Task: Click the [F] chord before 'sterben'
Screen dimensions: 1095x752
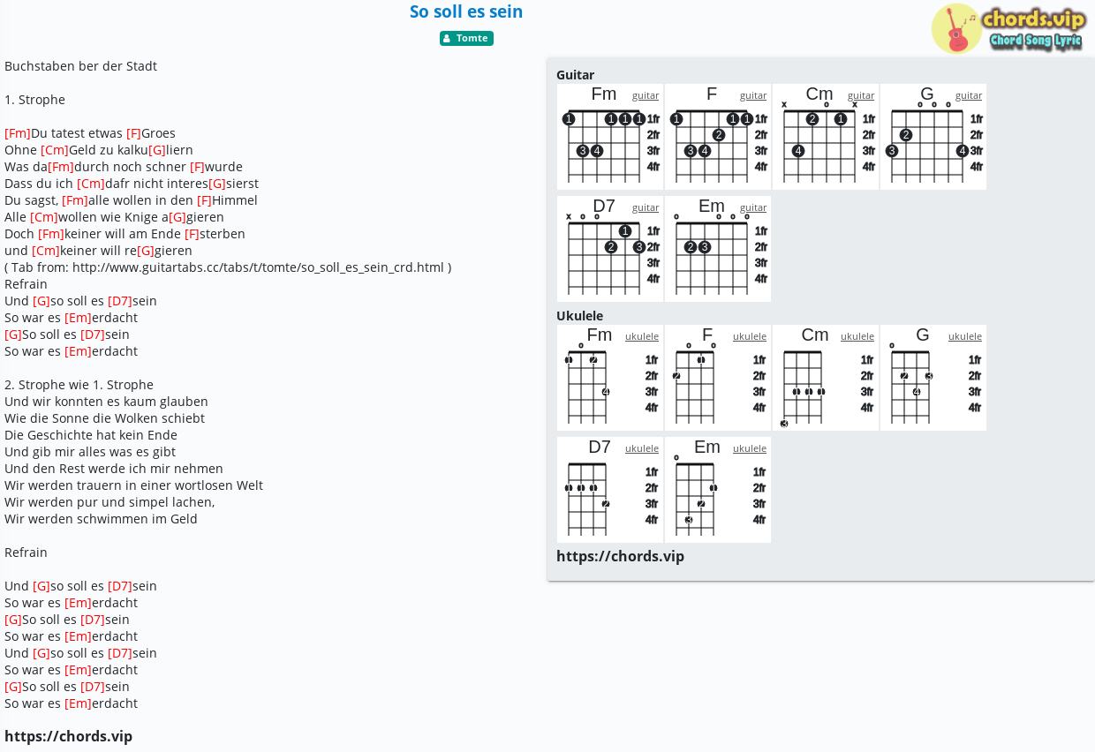Action: click(x=192, y=234)
